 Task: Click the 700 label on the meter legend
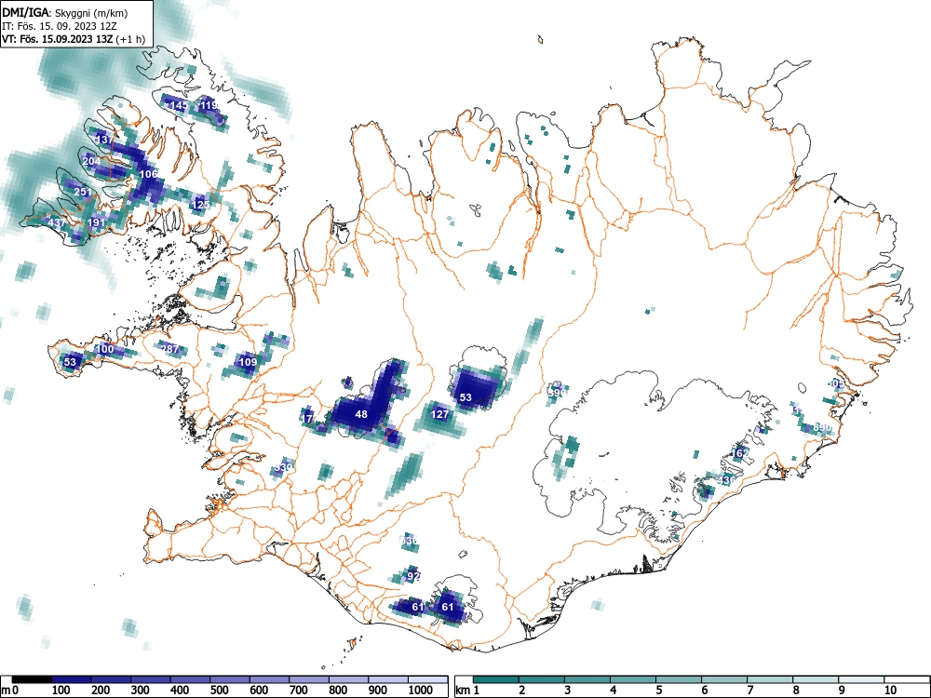(x=299, y=690)
